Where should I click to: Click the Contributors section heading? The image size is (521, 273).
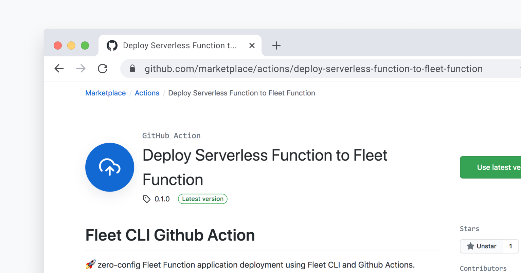click(x=483, y=268)
